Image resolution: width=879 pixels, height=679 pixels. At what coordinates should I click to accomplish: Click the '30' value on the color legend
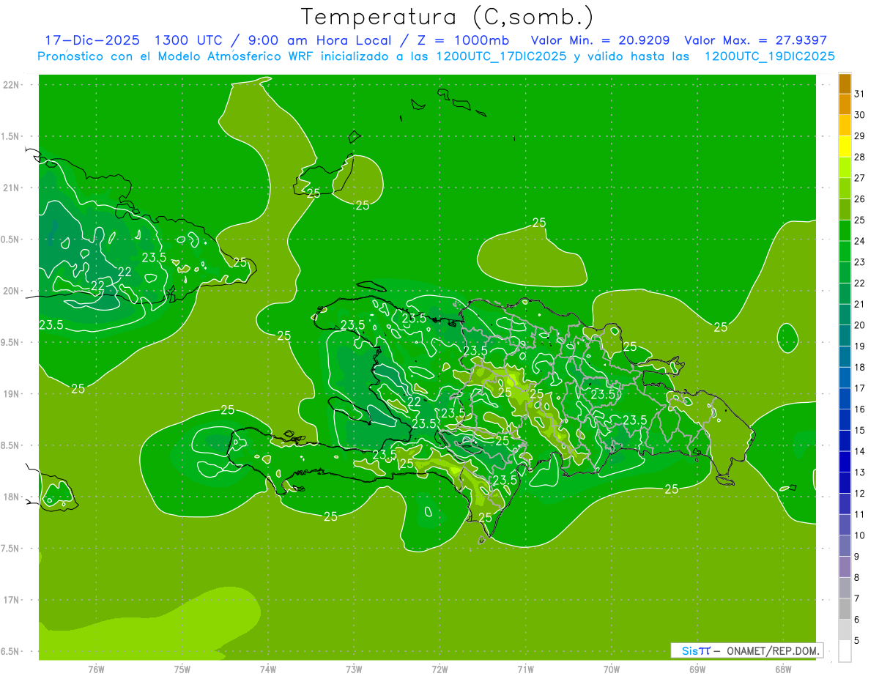tap(860, 115)
